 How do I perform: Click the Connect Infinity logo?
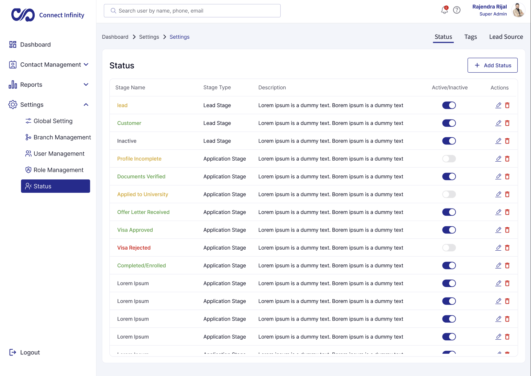click(47, 15)
